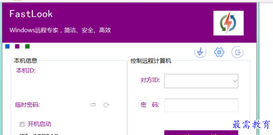Image resolution: width=273 pixels, height=135 pixels.
Task: Refresh the temporary password
Action: (106, 105)
